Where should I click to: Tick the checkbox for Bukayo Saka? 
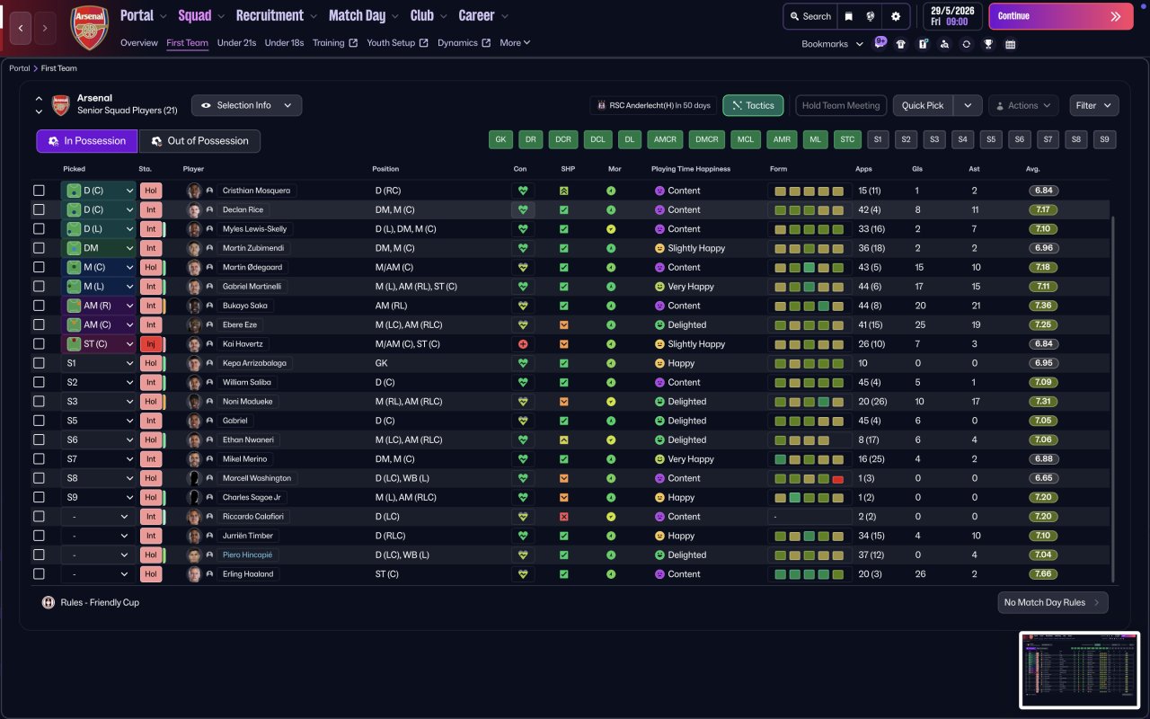39,306
